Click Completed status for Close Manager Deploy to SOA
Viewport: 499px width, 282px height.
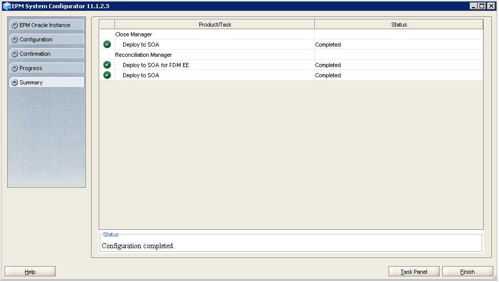[x=328, y=45]
